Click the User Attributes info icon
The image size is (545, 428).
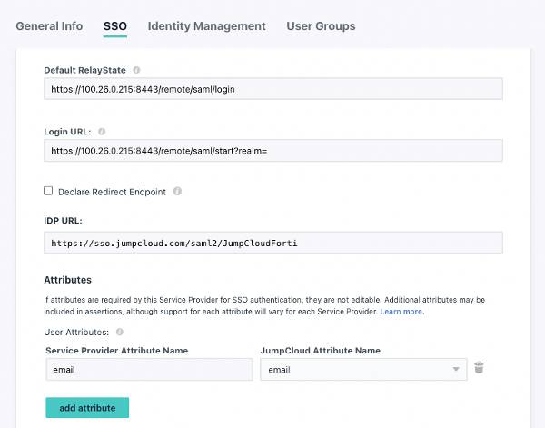coord(118,333)
